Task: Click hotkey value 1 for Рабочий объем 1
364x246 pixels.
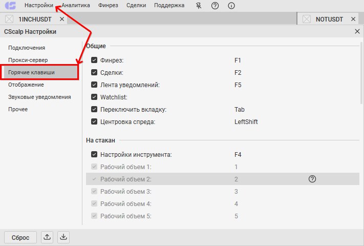Action: click(236, 167)
